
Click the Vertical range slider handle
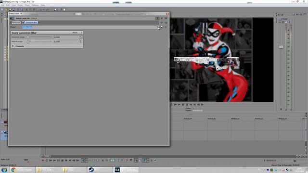coord(28,42)
